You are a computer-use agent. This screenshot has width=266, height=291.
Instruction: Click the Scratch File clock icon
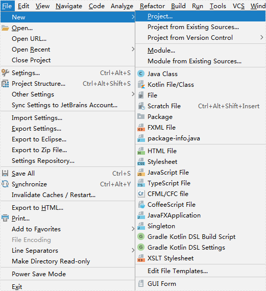click(141, 106)
